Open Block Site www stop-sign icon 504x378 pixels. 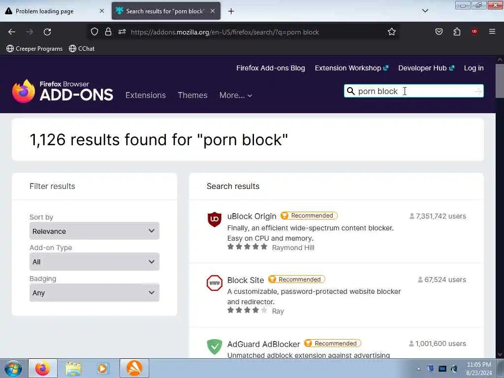tap(215, 283)
